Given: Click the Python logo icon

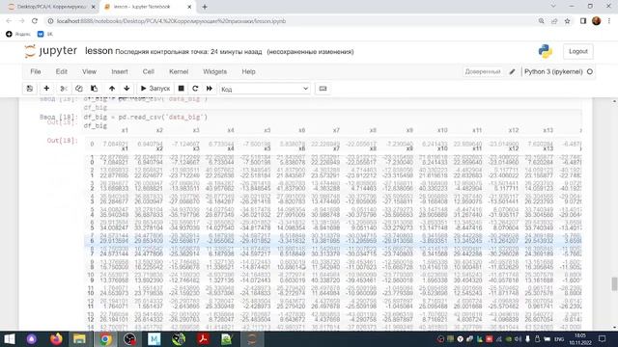Looking at the screenshot, I should 545,51.
